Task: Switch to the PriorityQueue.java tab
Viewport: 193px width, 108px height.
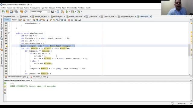Action: tap(127, 16)
